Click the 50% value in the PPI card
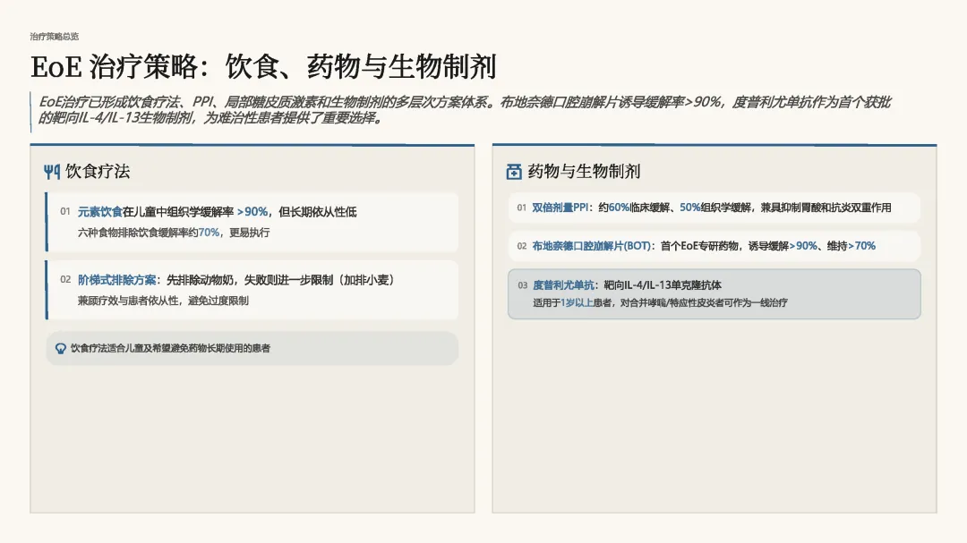This screenshot has width=967, height=543. pyautogui.click(x=690, y=208)
